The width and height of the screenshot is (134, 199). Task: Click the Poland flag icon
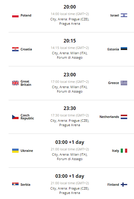coord(15,15)
